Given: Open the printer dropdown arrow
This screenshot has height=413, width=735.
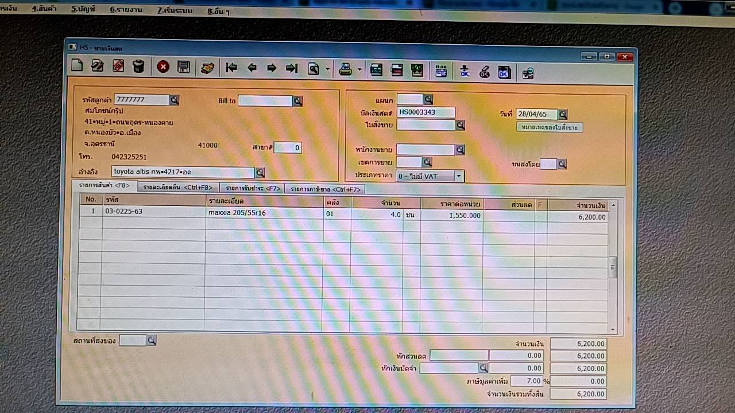Looking at the screenshot, I should (x=359, y=70).
